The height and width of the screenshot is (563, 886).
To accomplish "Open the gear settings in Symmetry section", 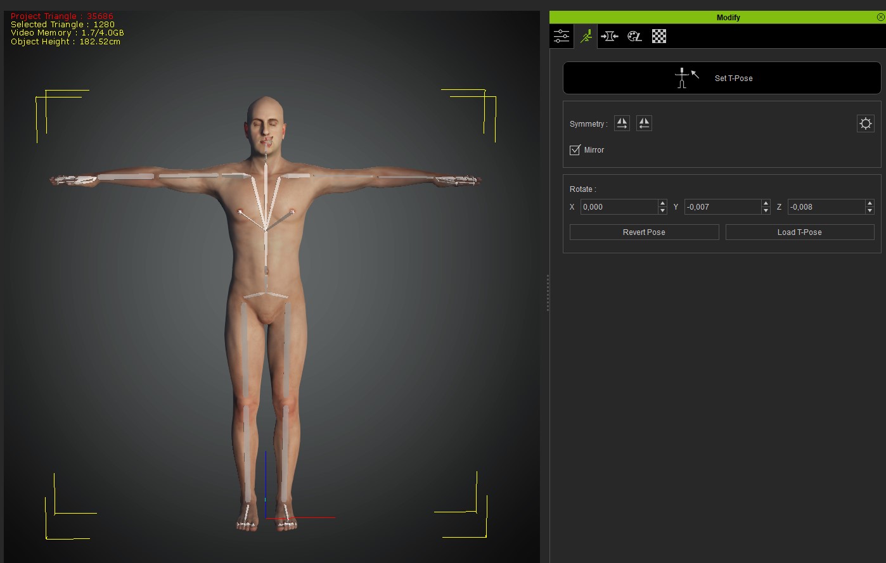I will click(x=865, y=123).
